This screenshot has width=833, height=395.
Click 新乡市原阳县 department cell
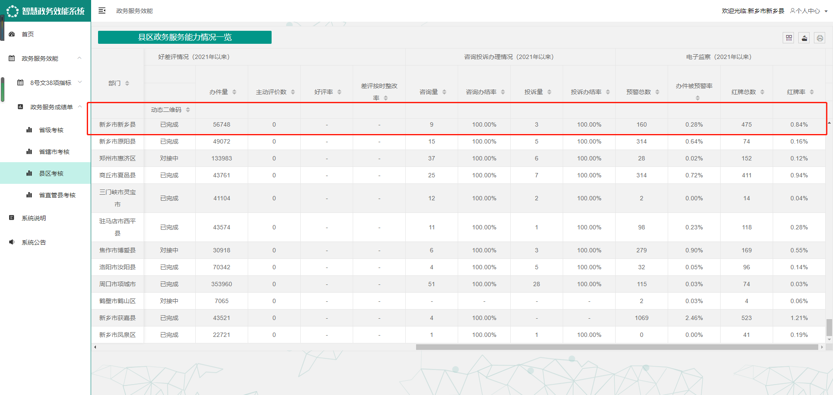(118, 142)
